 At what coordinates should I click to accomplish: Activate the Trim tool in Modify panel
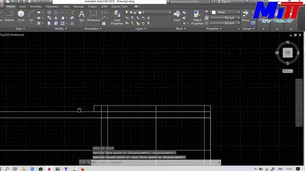(62, 12)
